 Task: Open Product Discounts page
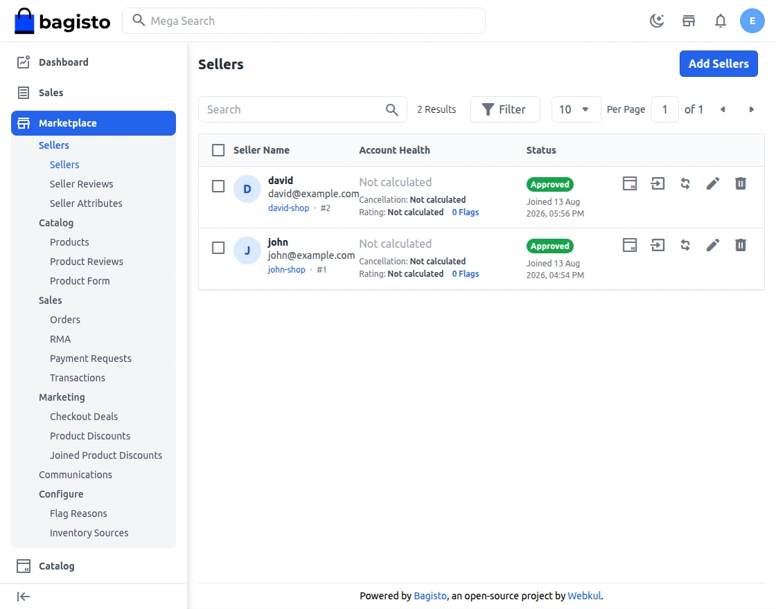[90, 436]
